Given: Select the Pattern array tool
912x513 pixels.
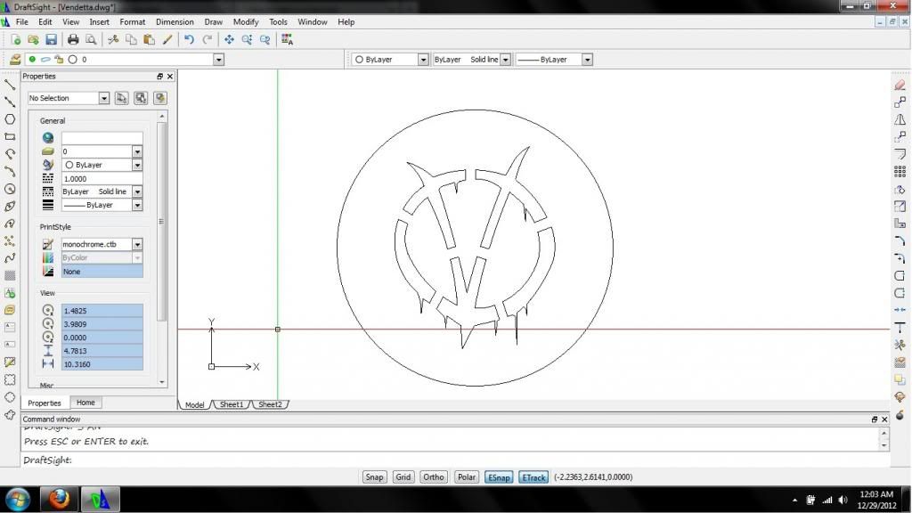Looking at the screenshot, I should click(x=900, y=172).
